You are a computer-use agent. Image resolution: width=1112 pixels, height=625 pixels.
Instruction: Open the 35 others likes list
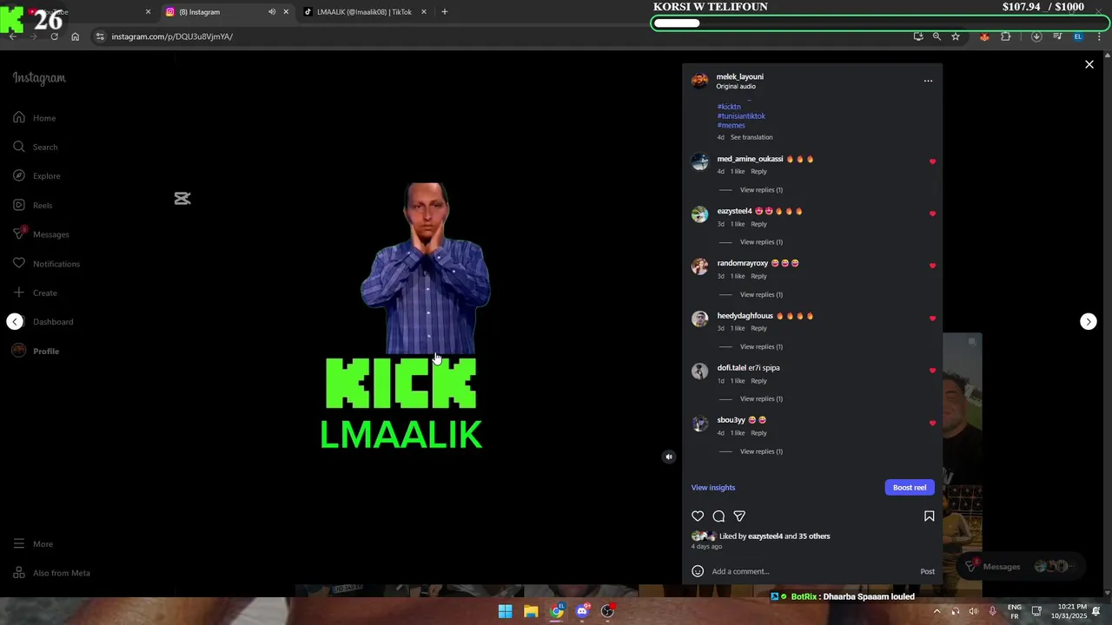click(x=813, y=536)
